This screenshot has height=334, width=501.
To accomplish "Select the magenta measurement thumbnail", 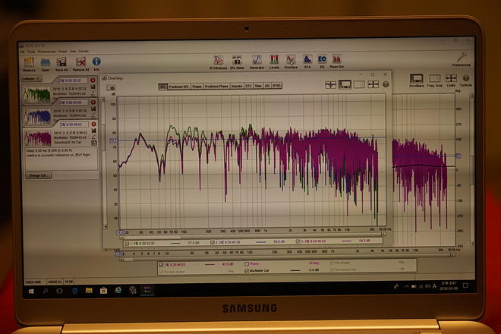I will [36, 138].
